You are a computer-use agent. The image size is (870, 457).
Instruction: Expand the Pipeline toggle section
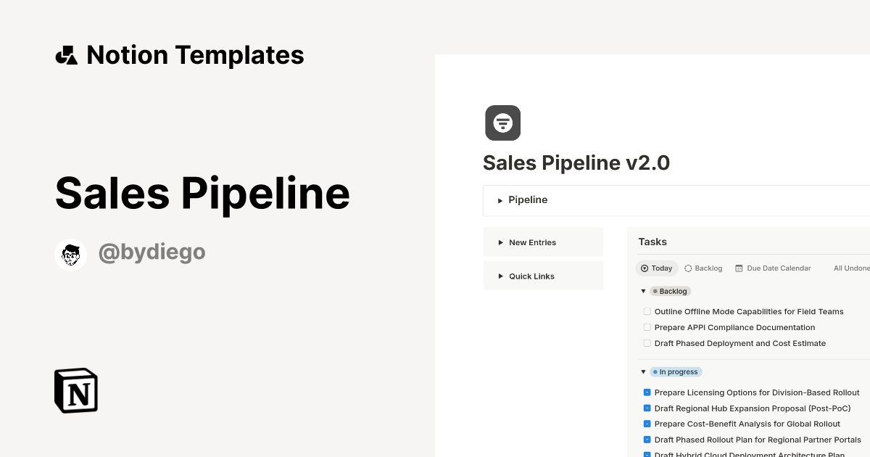pos(500,200)
